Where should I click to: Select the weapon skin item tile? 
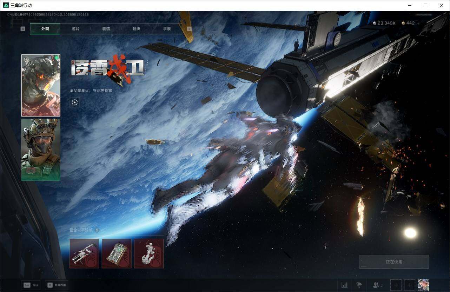84,253
